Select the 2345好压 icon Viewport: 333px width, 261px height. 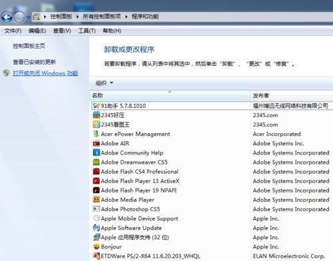click(97, 115)
